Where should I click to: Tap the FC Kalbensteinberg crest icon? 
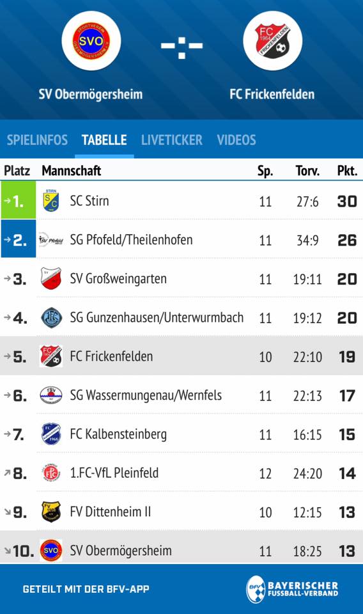(x=51, y=434)
